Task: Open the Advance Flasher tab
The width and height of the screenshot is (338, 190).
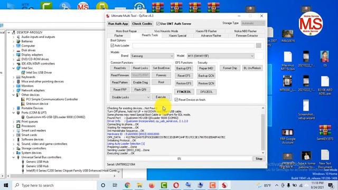Action: point(211,36)
